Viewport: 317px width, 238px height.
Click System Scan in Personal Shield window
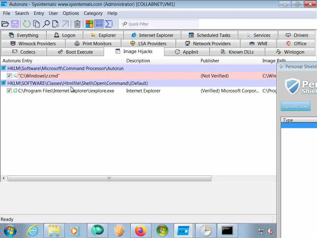tap(295, 107)
